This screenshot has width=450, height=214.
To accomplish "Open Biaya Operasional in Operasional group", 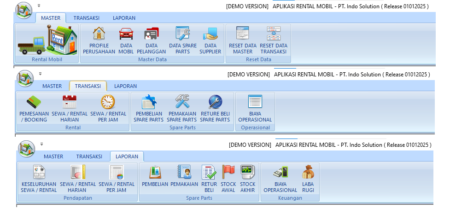I will [x=255, y=109].
